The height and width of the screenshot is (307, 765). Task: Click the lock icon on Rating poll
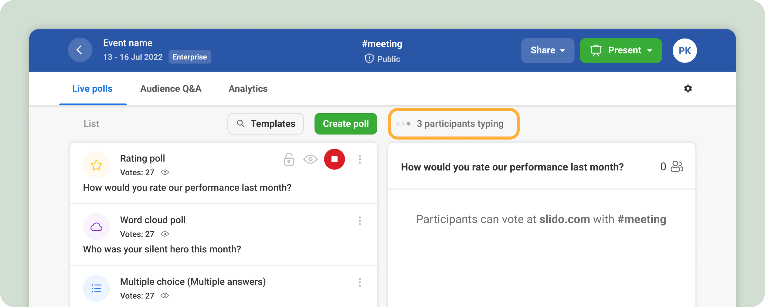289,159
